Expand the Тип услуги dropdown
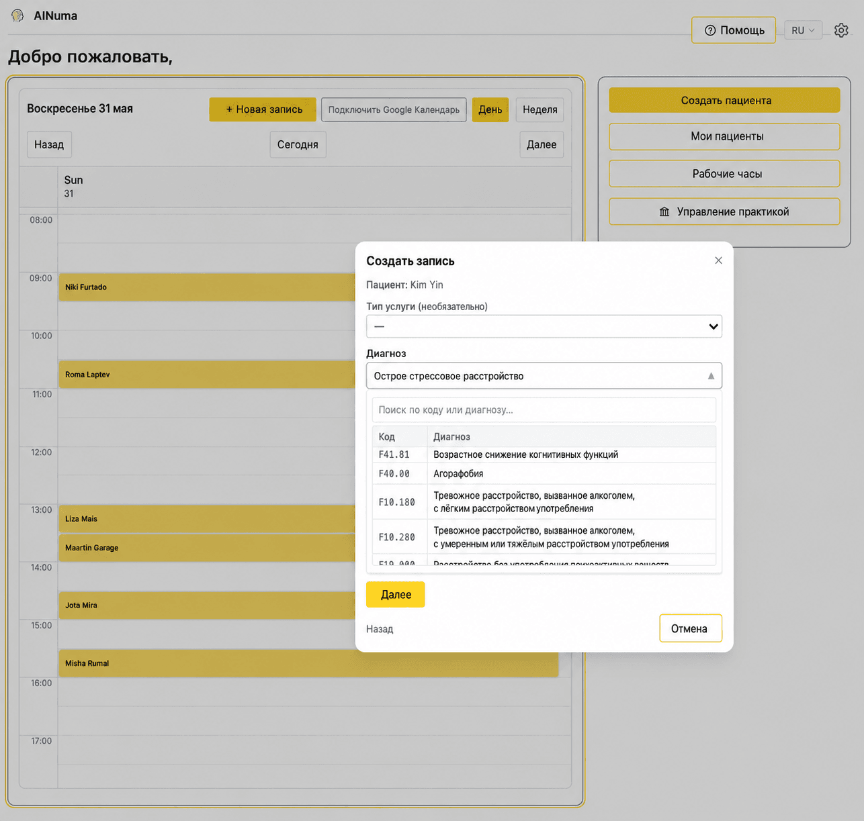Screen dimensions: 864x821 pyautogui.click(x=544, y=326)
